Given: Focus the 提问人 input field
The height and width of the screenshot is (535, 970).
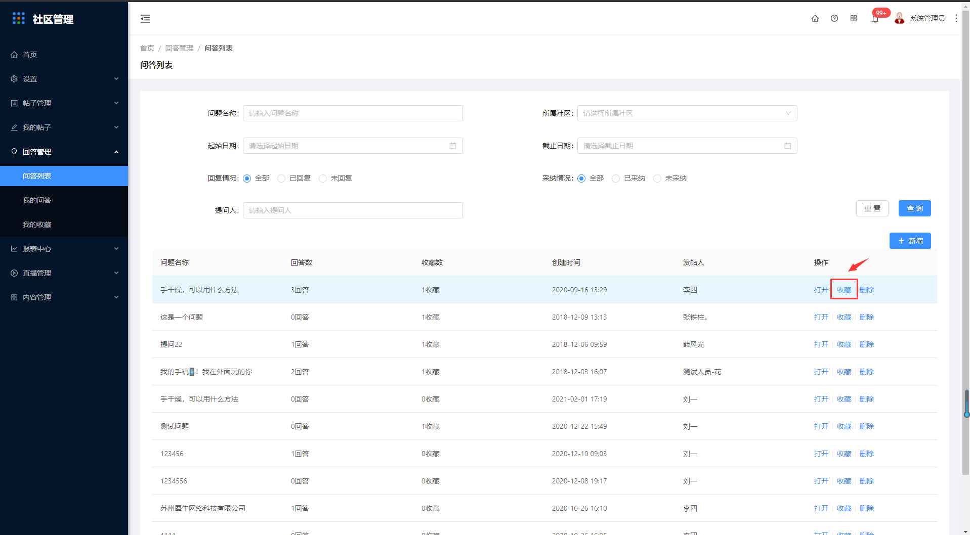Looking at the screenshot, I should click(x=353, y=210).
